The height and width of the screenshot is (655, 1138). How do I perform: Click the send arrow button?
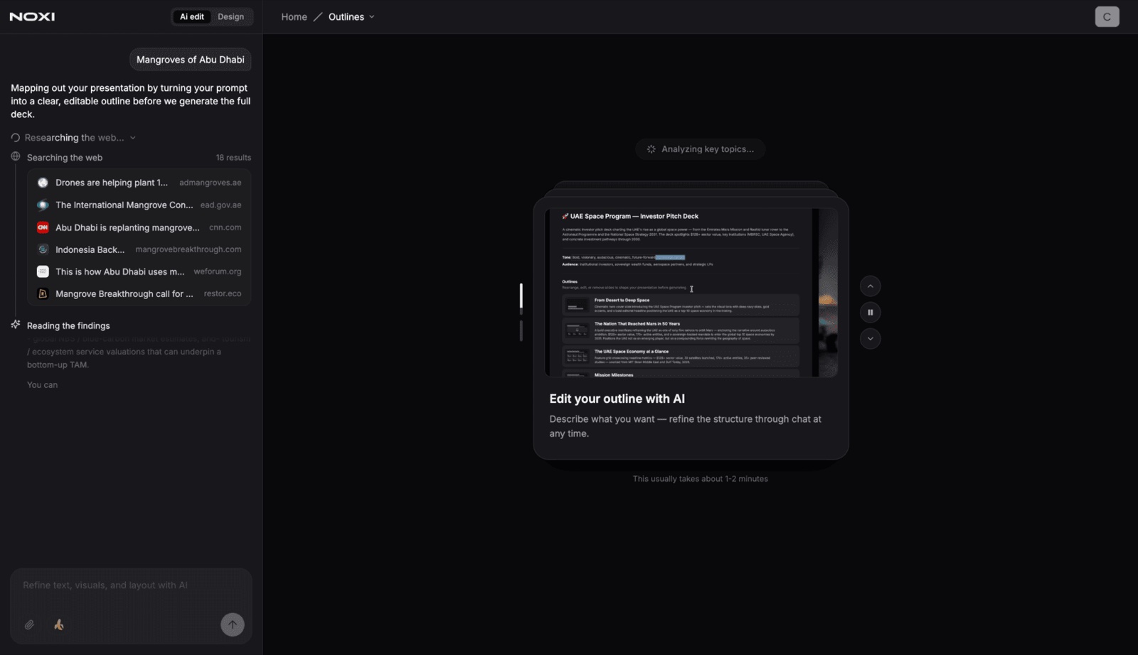click(x=233, y=624)
